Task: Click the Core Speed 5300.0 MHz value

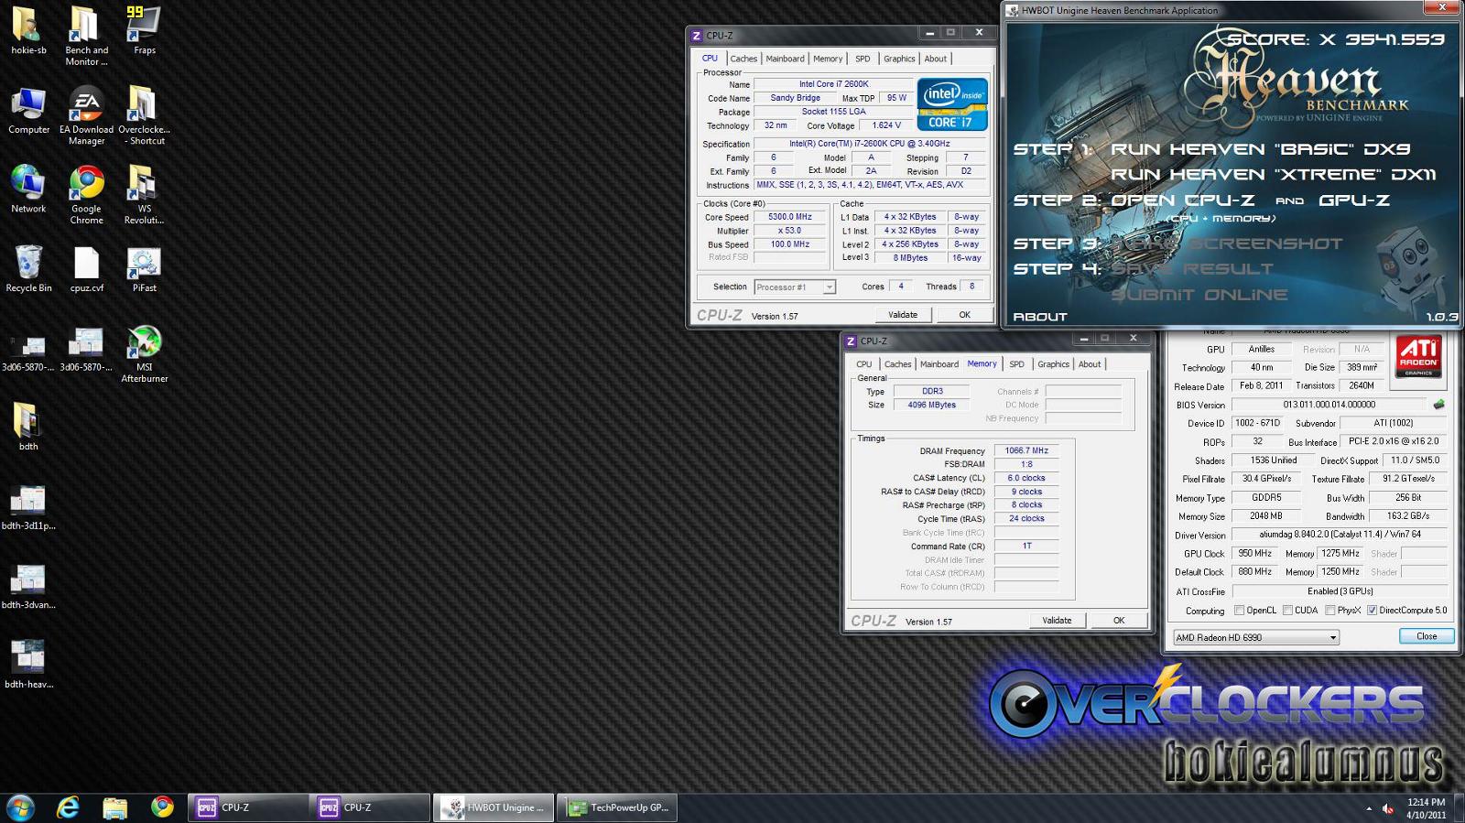Action: (x=790, y=217)
